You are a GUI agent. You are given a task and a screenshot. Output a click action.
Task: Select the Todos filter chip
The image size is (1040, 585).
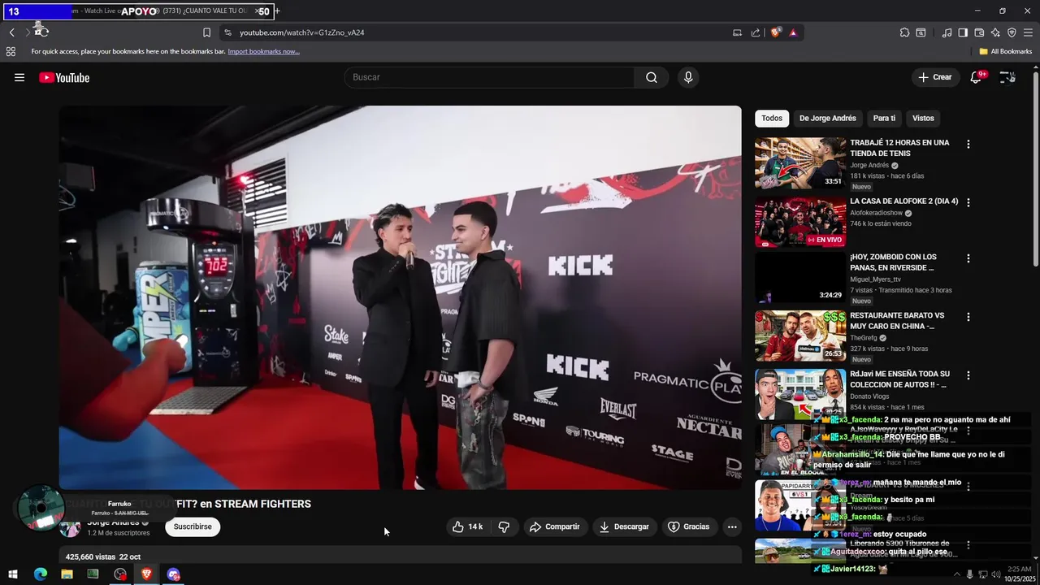click(x=772, y=118)
